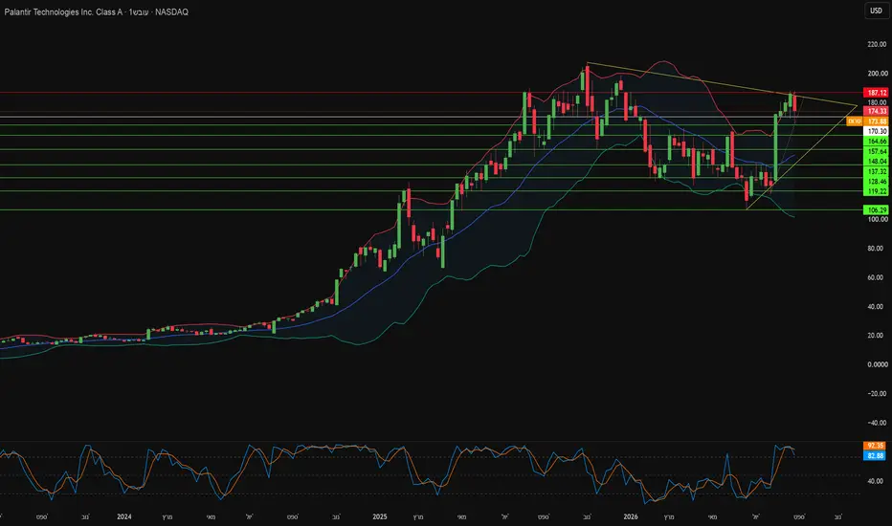Click the 220.00 tick on price scale
The width and height of the screenshot is (892, 526).
pyautogui.click(x=877, y=44)
